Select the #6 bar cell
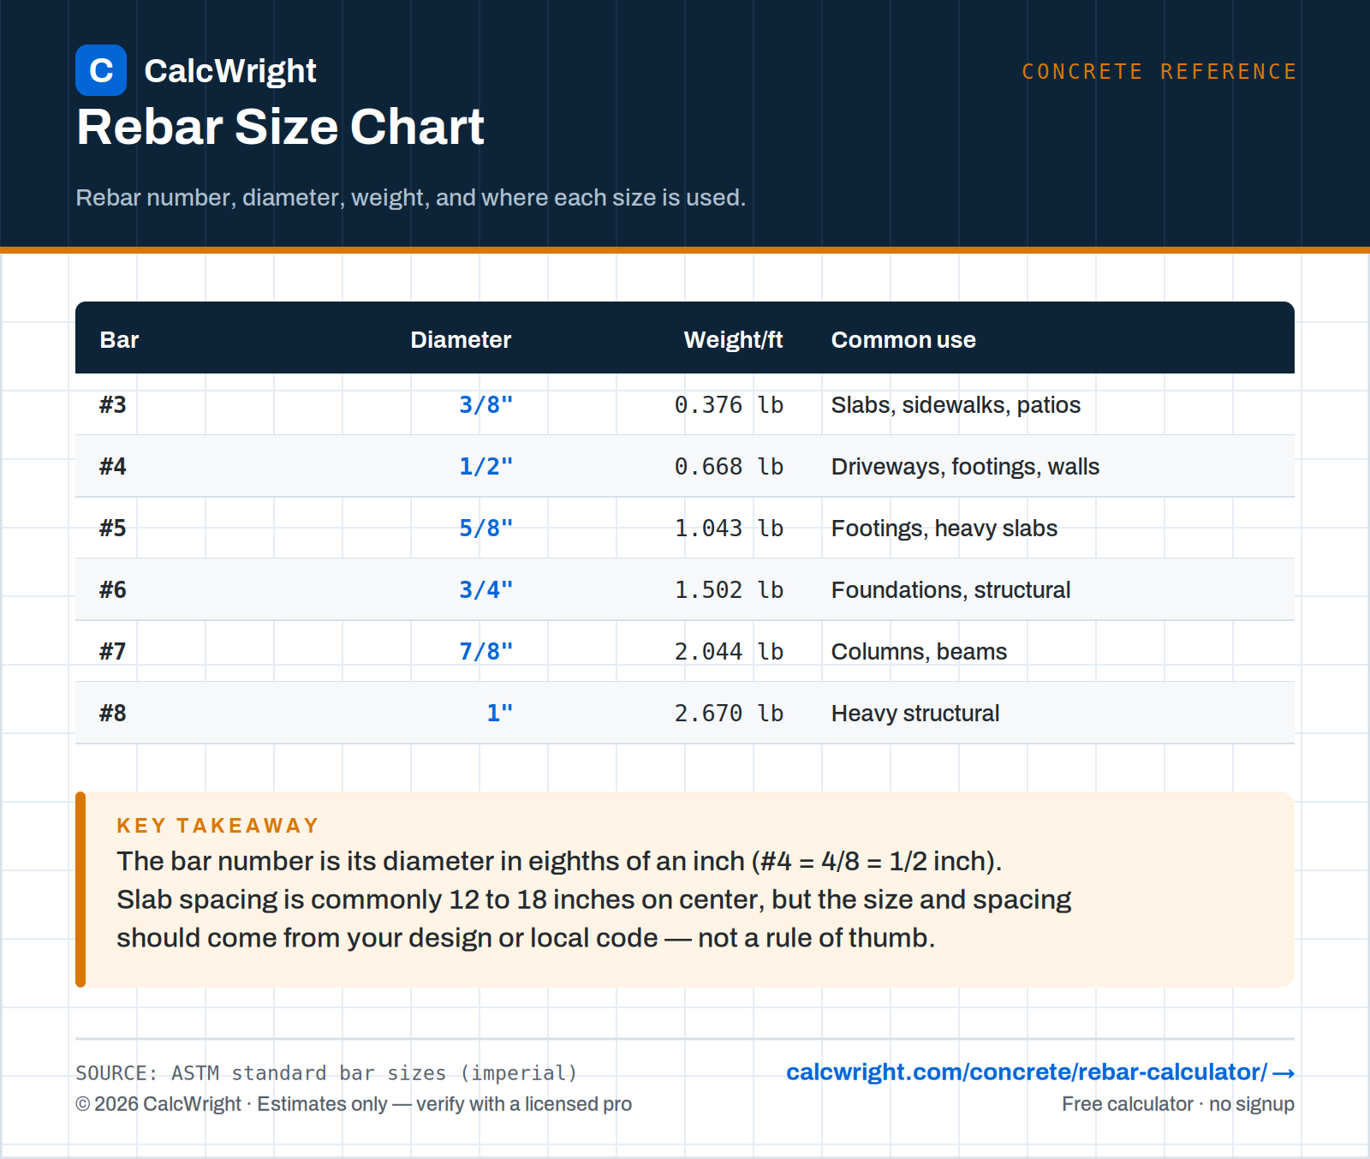The height and width of the screenshot is (1159, 1370). [x=113, y=589]
